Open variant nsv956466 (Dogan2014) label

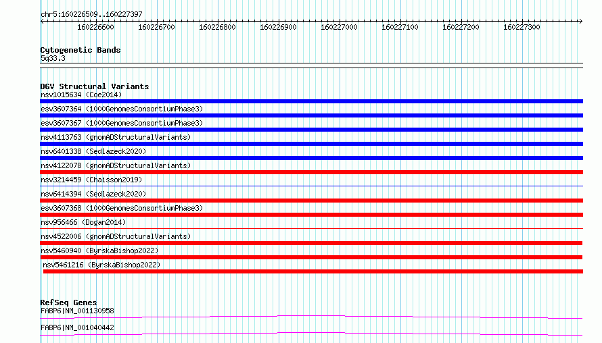[83, 222]
